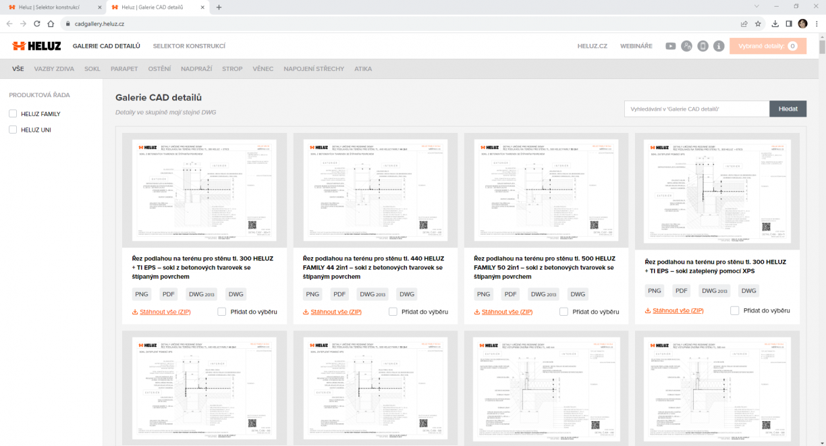Open the STROP category tab
The width and height of the screenshot is (826, 446).
click(232, 69)
